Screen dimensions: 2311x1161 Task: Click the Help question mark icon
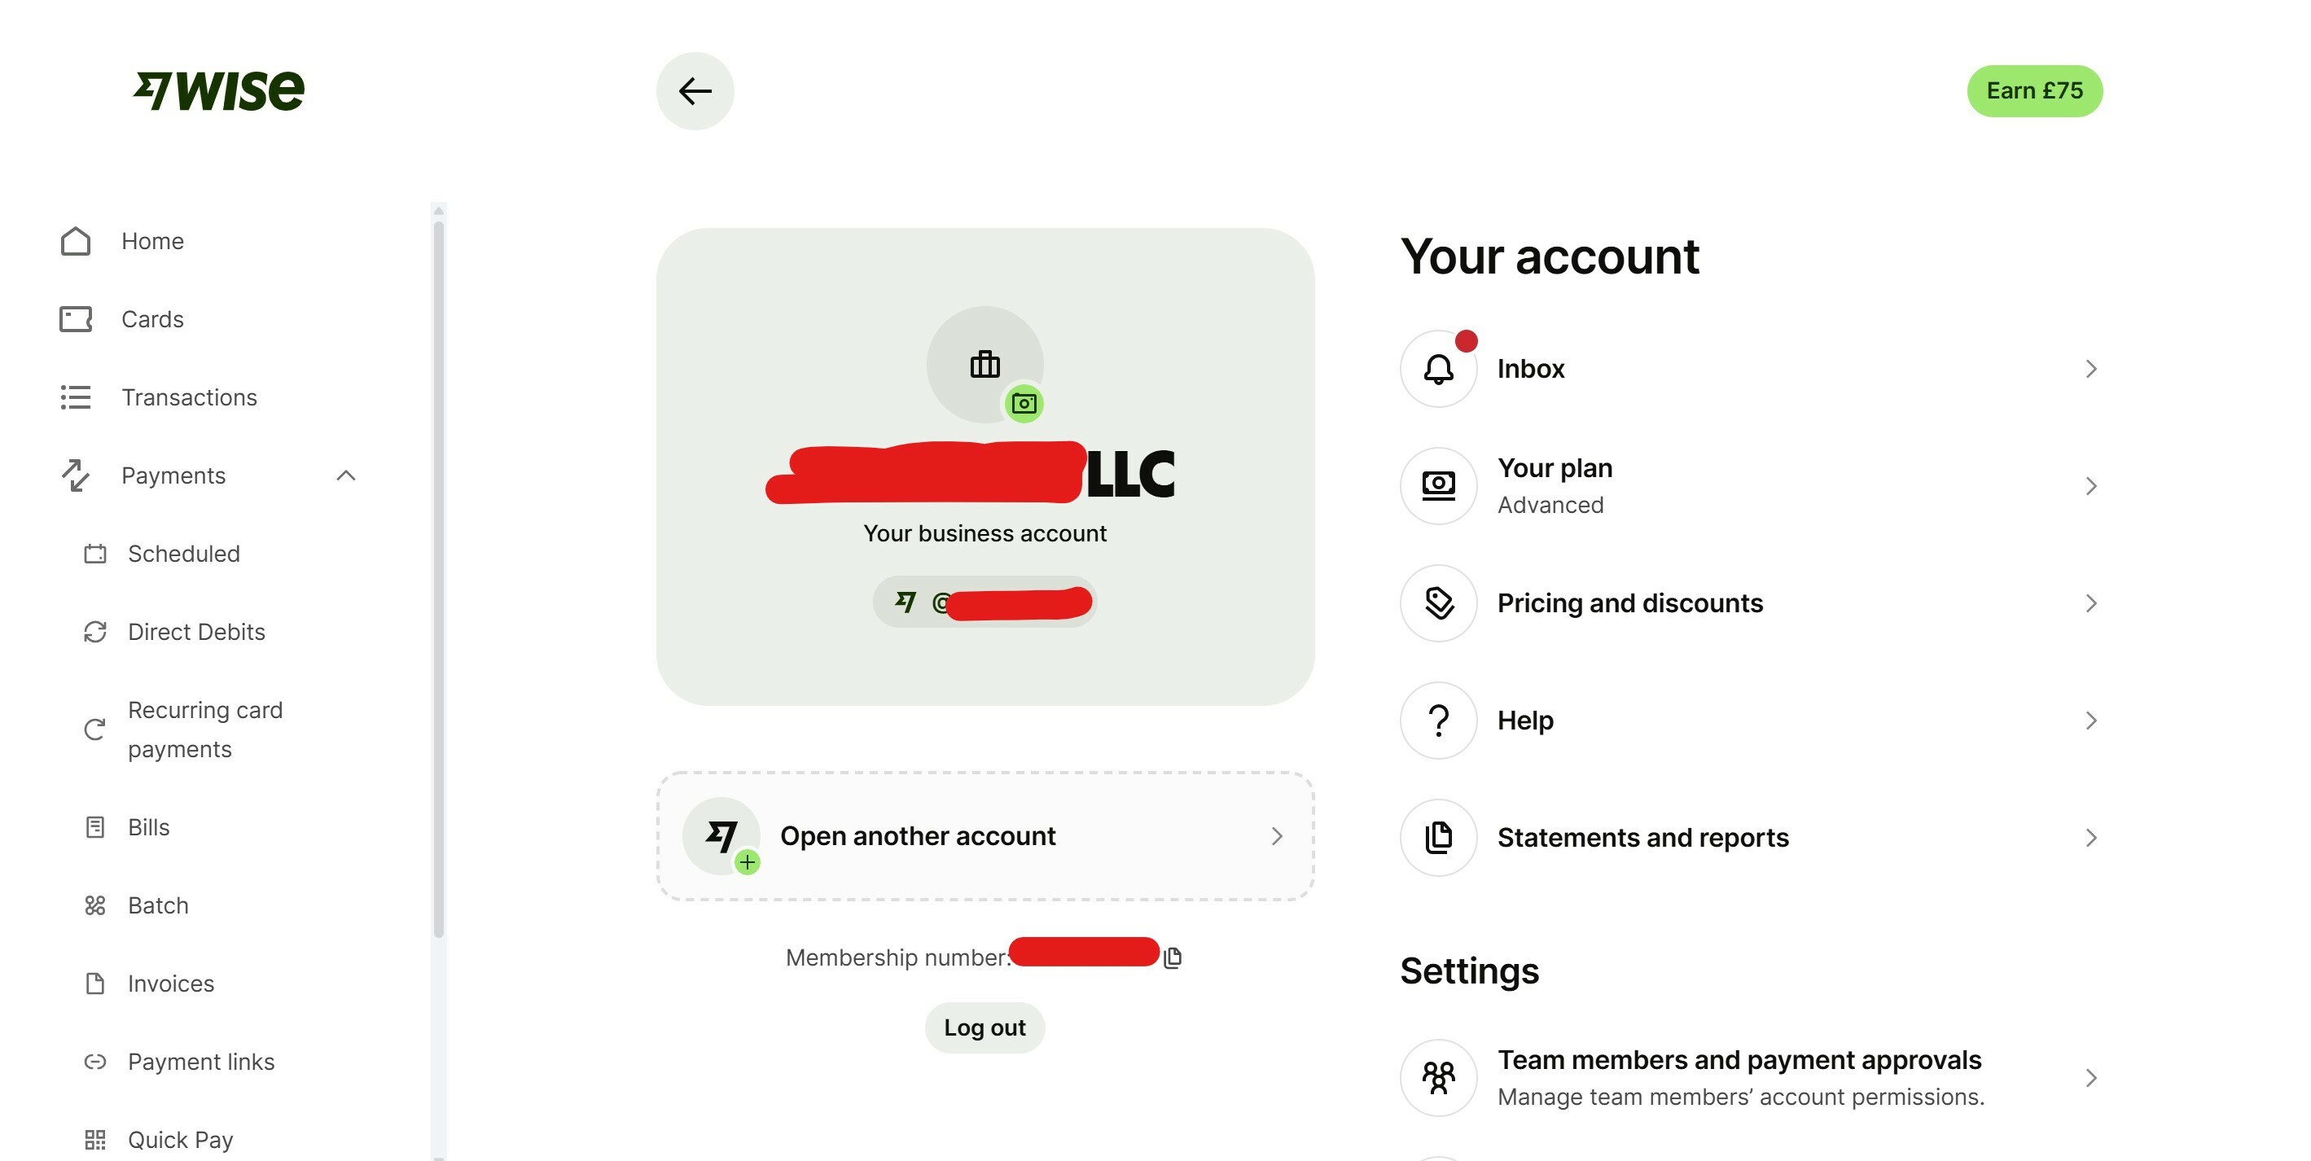[1438, 721]
